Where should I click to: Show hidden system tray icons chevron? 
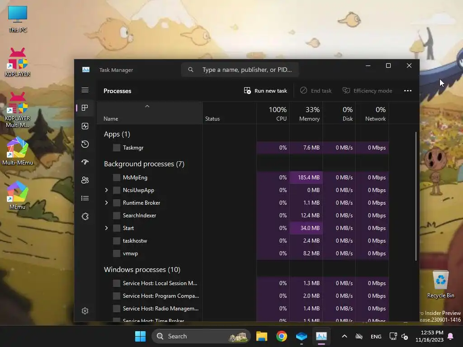(x=344, y=336)
